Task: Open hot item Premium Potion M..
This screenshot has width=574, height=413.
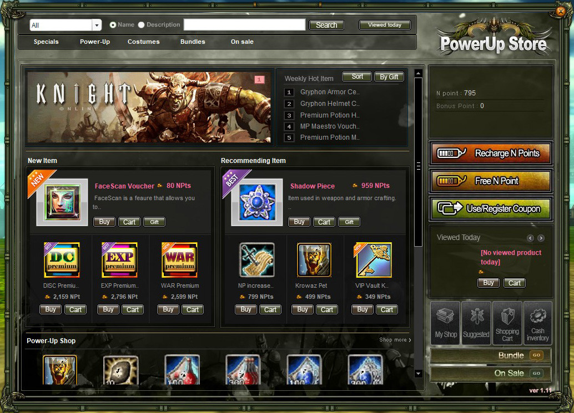Action: click(329, 138)
